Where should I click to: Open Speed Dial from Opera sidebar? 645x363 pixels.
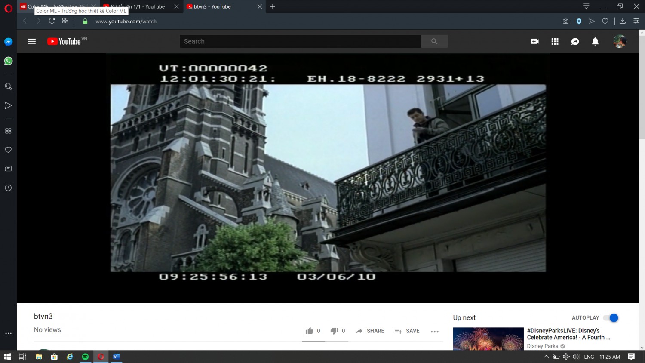[x=8, y=131]
